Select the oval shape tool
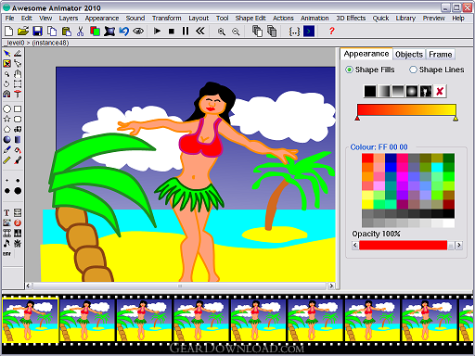This screenshot has height=356, width=475. pyautogui.click(x=7, y=109)
